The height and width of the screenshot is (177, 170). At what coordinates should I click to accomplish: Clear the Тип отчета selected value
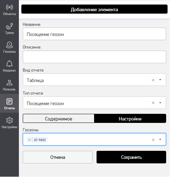[x=153, y=103]
